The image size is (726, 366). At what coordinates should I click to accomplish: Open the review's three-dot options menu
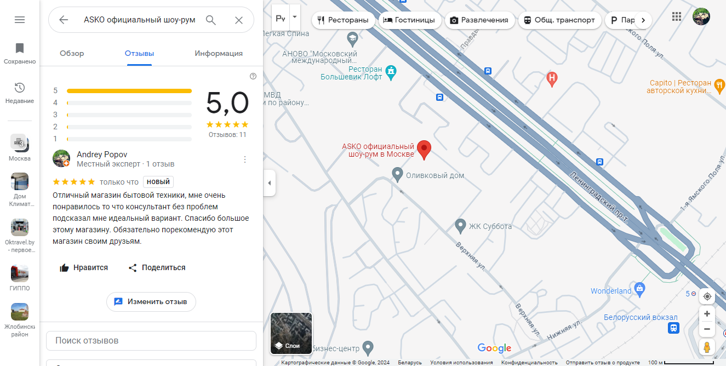pyautogui.click(x=245, y=159)
